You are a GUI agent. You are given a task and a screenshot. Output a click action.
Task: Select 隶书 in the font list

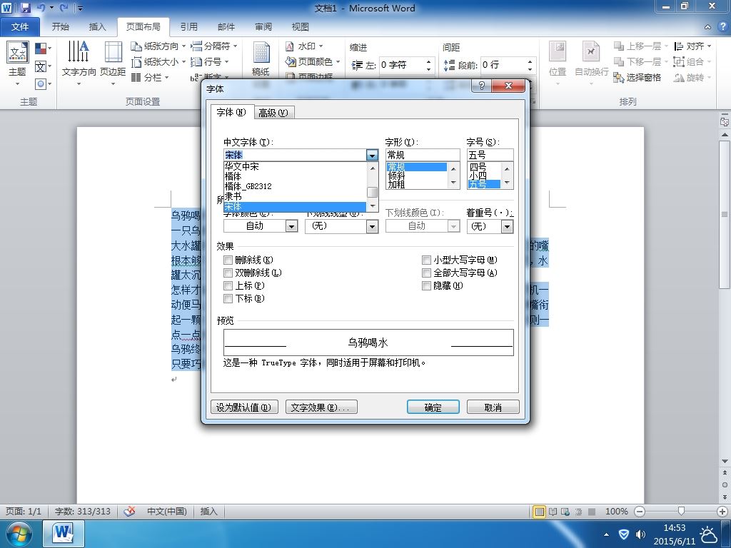click(295, 196)
